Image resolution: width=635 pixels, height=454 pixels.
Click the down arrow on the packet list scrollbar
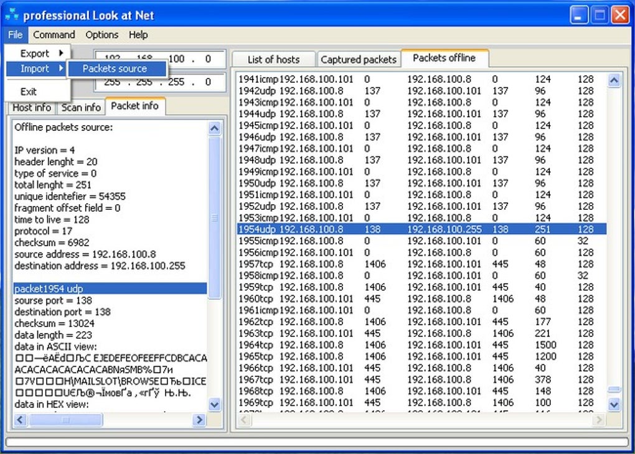click(614, 404)
